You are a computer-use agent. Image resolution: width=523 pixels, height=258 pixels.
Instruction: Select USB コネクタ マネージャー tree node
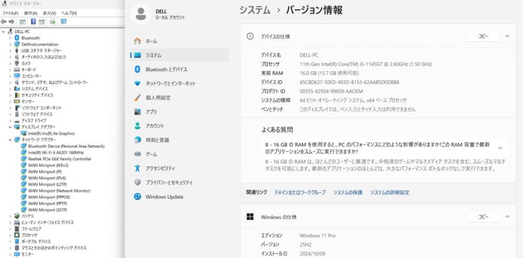coord(41,51)
